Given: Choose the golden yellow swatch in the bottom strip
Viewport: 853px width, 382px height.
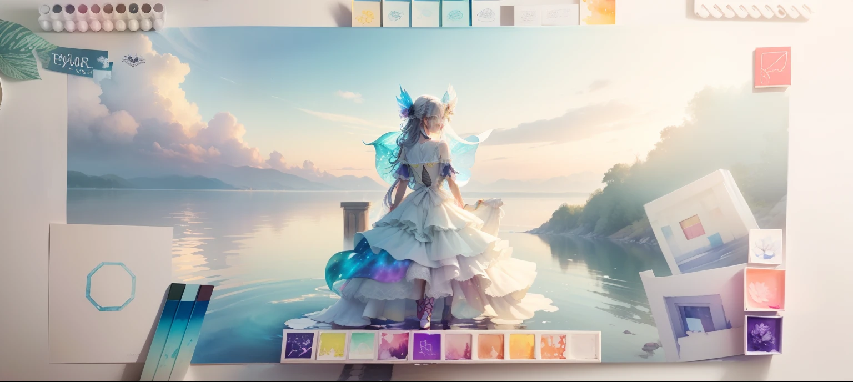Looking at the screenshot, I should tap(522, 346).
